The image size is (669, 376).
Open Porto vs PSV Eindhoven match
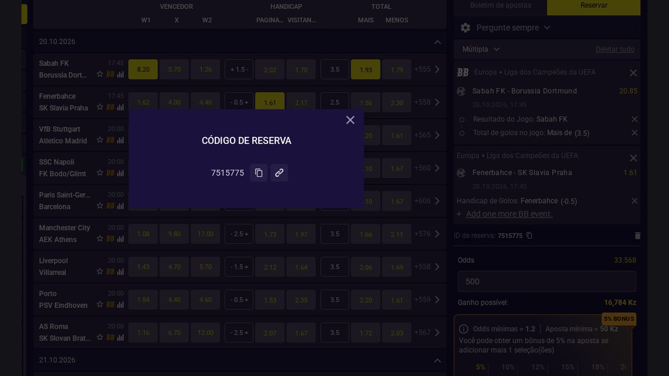(63, 299)
